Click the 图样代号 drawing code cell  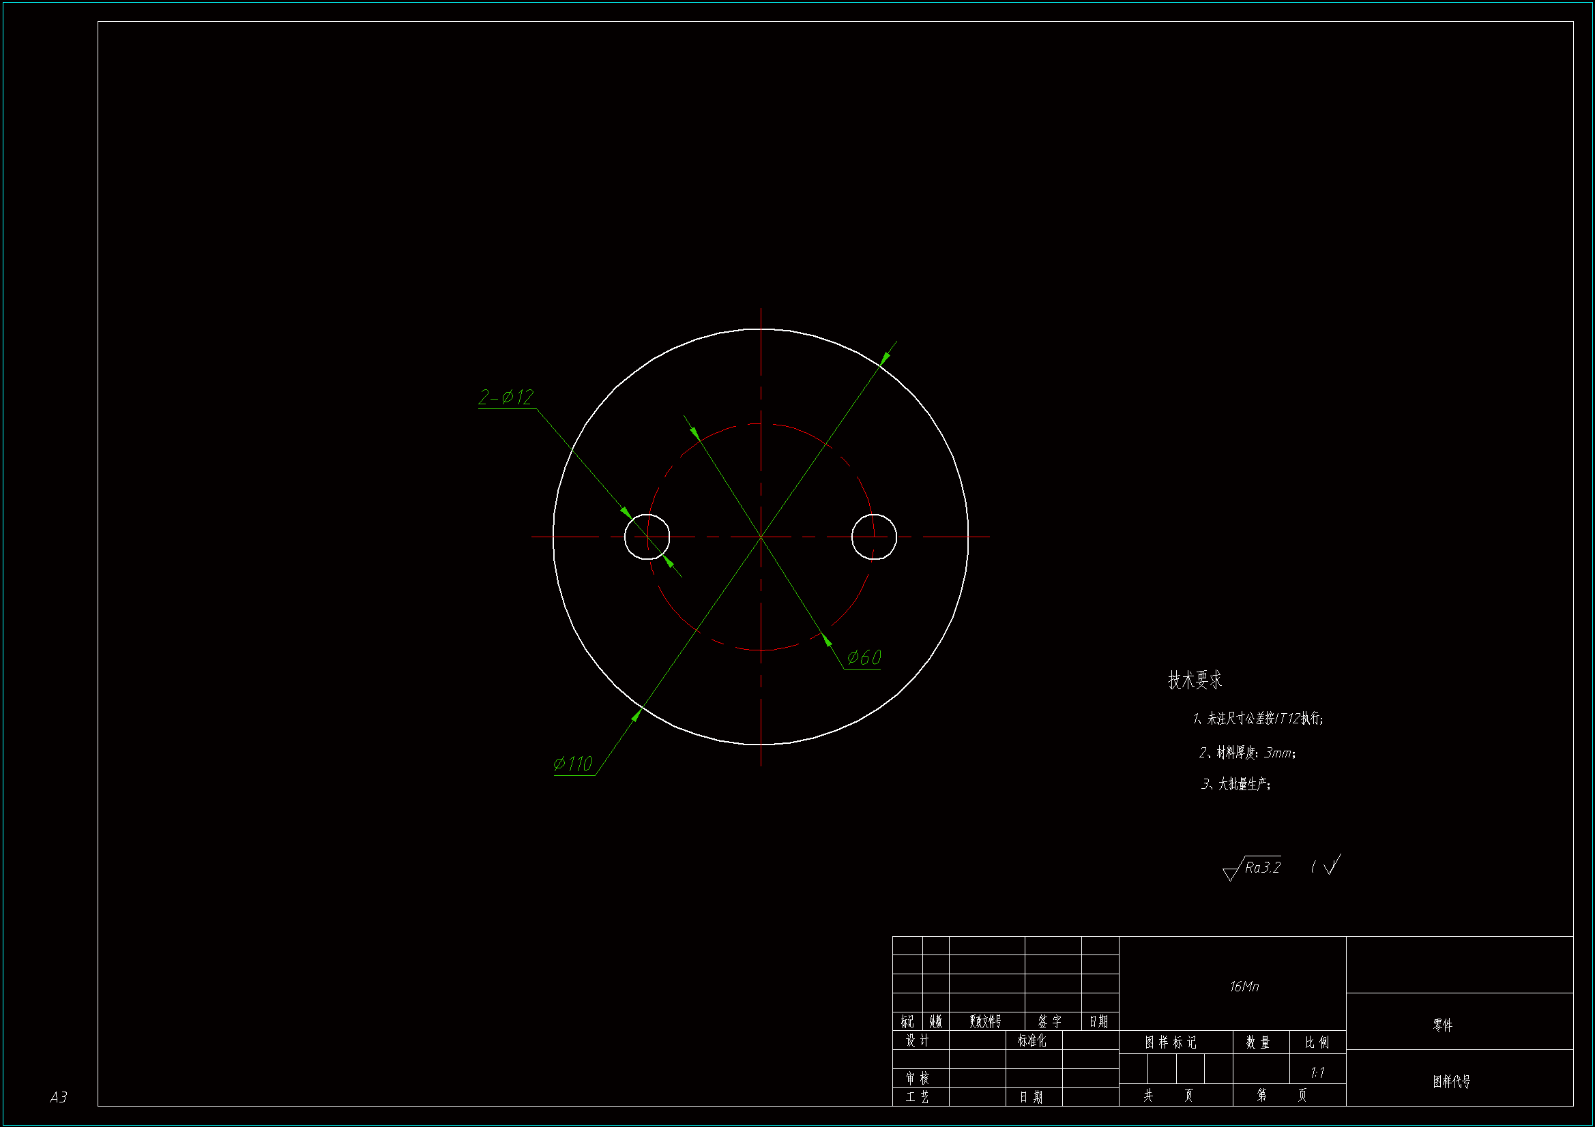(x=1451, y=1082)
